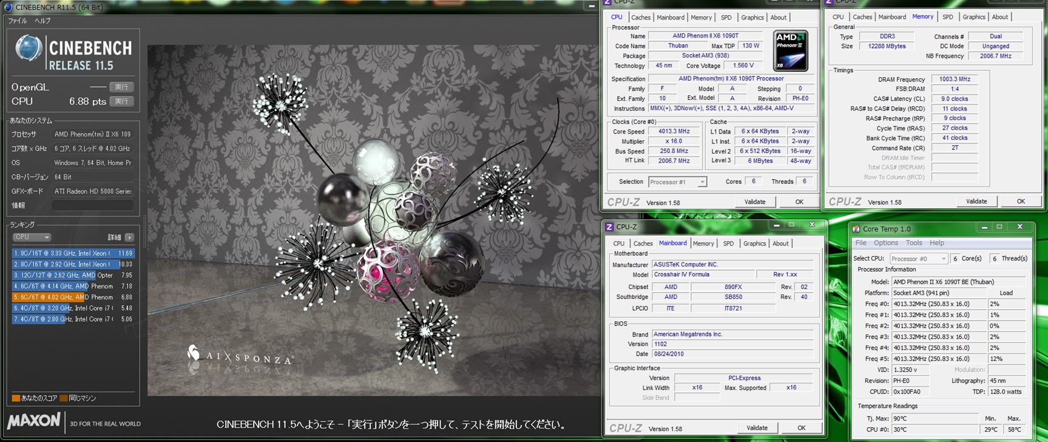The image size is (1048, 442).
Task: Click the Cinebench title bar app icon
Action: [8, 7]
